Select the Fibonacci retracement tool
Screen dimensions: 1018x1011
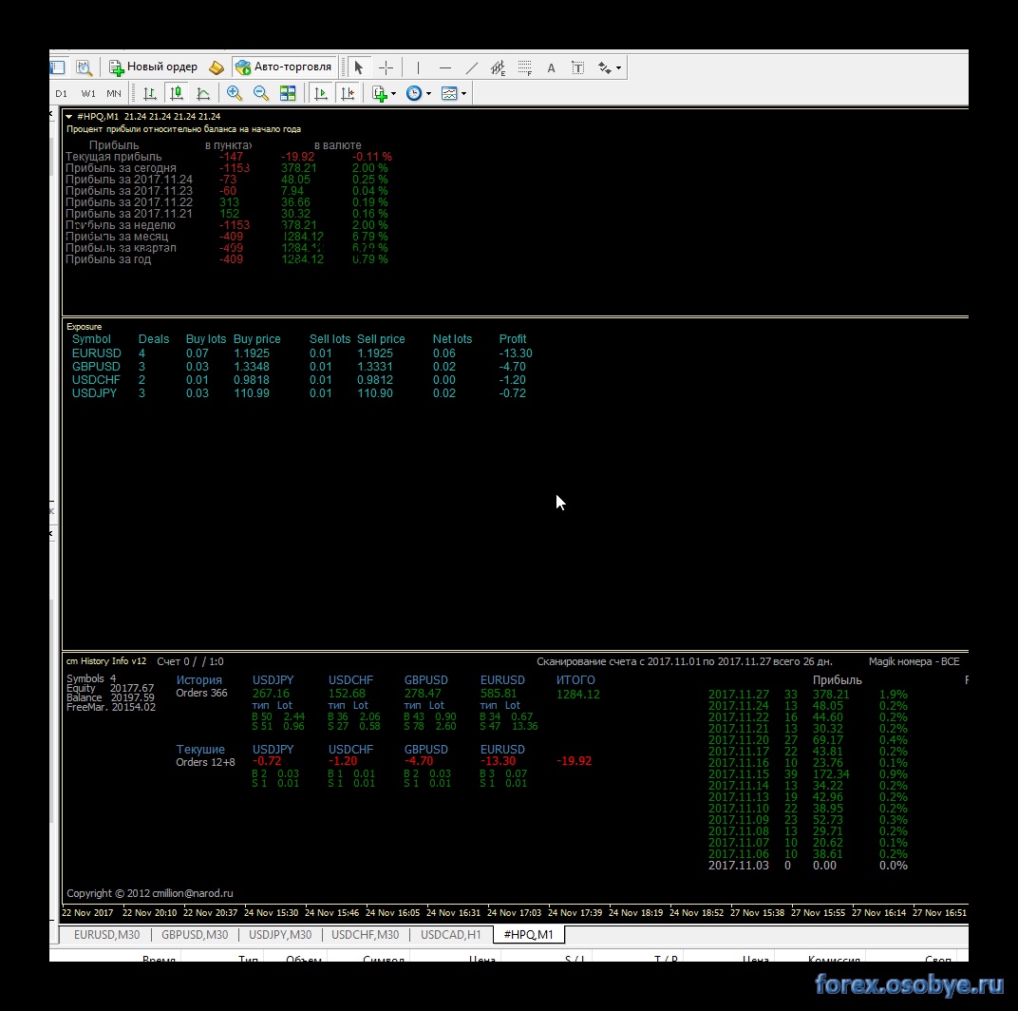click(524, 67)
